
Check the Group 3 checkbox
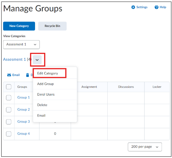(x=9, y=122)
